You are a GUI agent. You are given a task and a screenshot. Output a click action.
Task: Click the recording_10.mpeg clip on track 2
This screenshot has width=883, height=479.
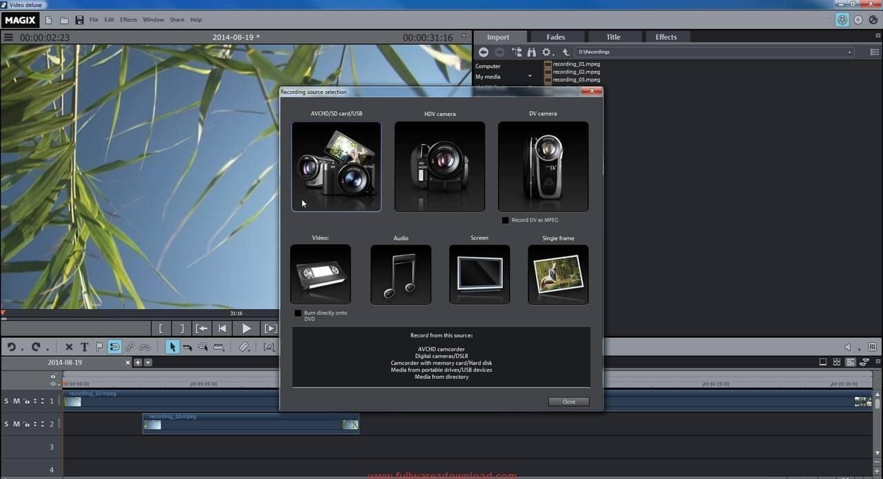coord(250,424)
